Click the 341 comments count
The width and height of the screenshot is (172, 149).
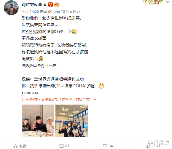[x=112, y=146]
